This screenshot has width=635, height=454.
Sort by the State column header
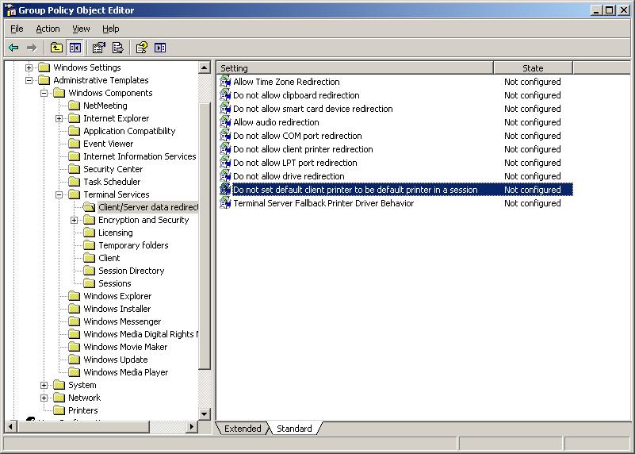533,67
